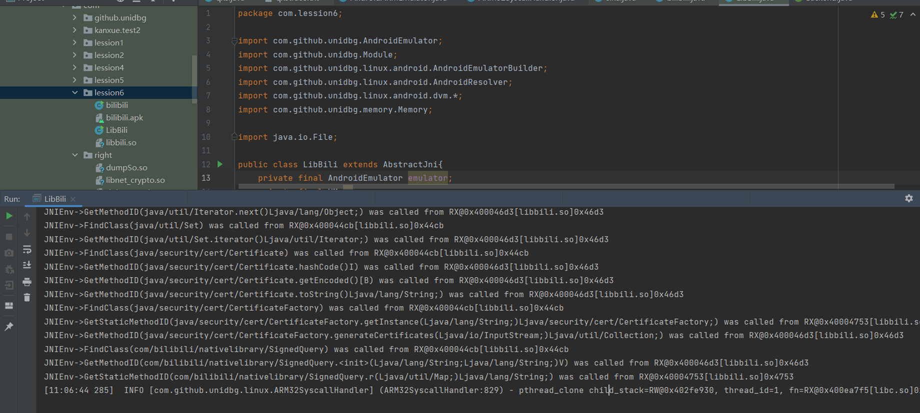This screenshot has width=920, height=413.
Task: Click the libbili.so file icon
Action: 99,142
